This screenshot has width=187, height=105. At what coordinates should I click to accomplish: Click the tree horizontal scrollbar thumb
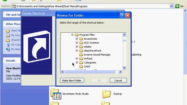90,72
